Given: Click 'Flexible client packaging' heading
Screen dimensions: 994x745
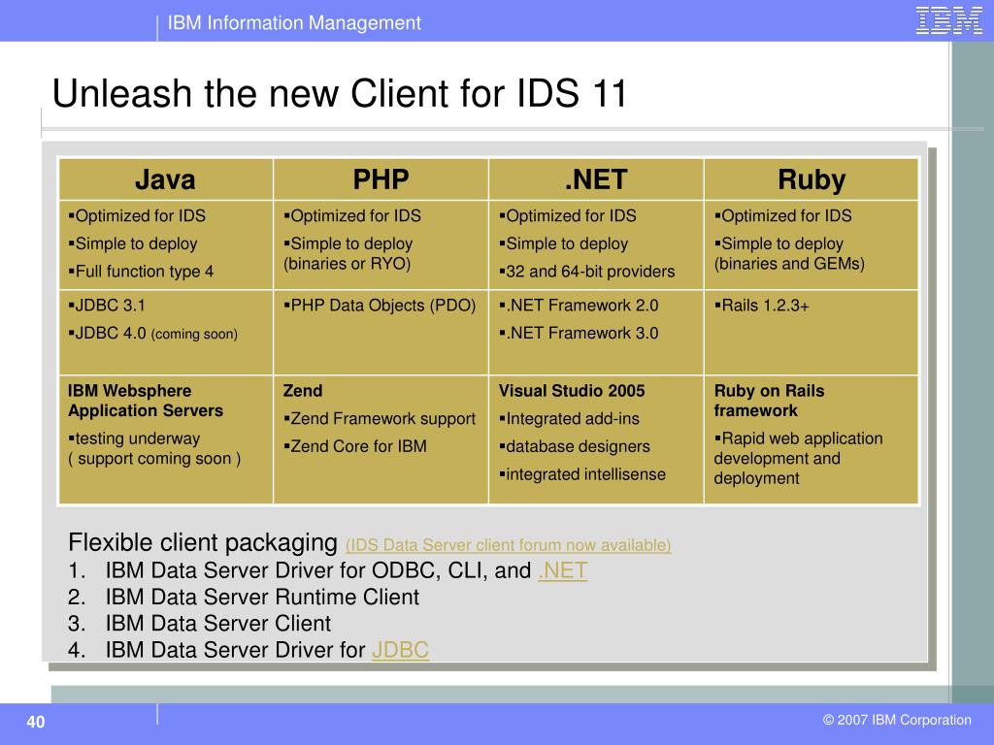Looking at the screenshot, I should point(203,543).
